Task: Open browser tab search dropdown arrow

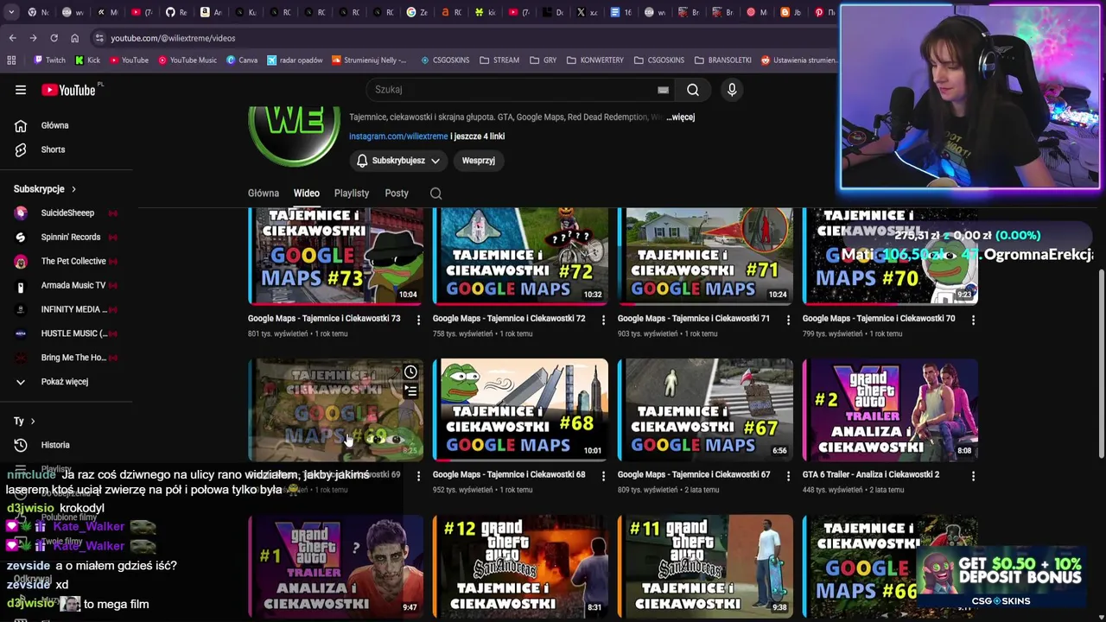Action: pyautogui.click(x=11, y=12)
